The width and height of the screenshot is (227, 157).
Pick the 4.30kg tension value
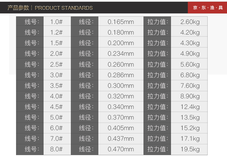click(x=190, y=43)
